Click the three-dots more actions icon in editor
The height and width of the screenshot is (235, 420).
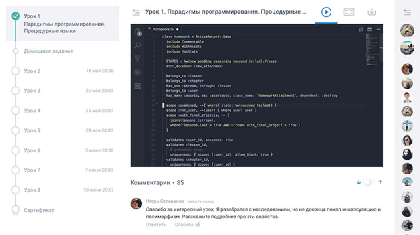pos(378,30)
